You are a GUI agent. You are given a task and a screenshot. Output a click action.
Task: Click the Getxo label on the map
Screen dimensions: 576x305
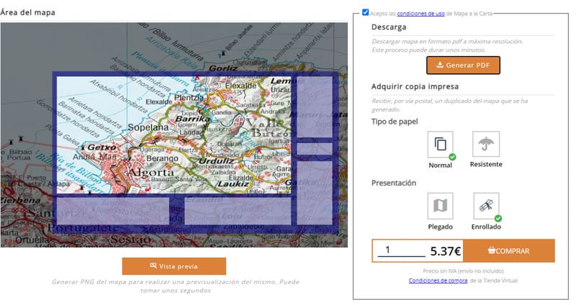pos(101,145)
